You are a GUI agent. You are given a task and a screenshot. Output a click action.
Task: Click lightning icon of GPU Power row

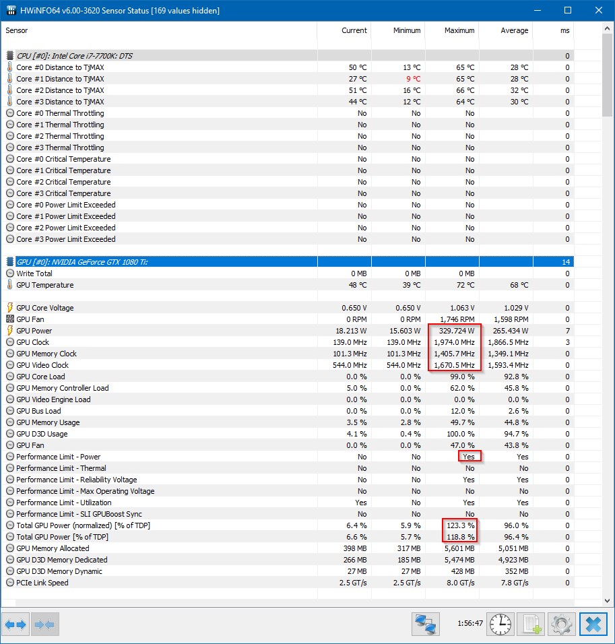click(x=10, y=331)
